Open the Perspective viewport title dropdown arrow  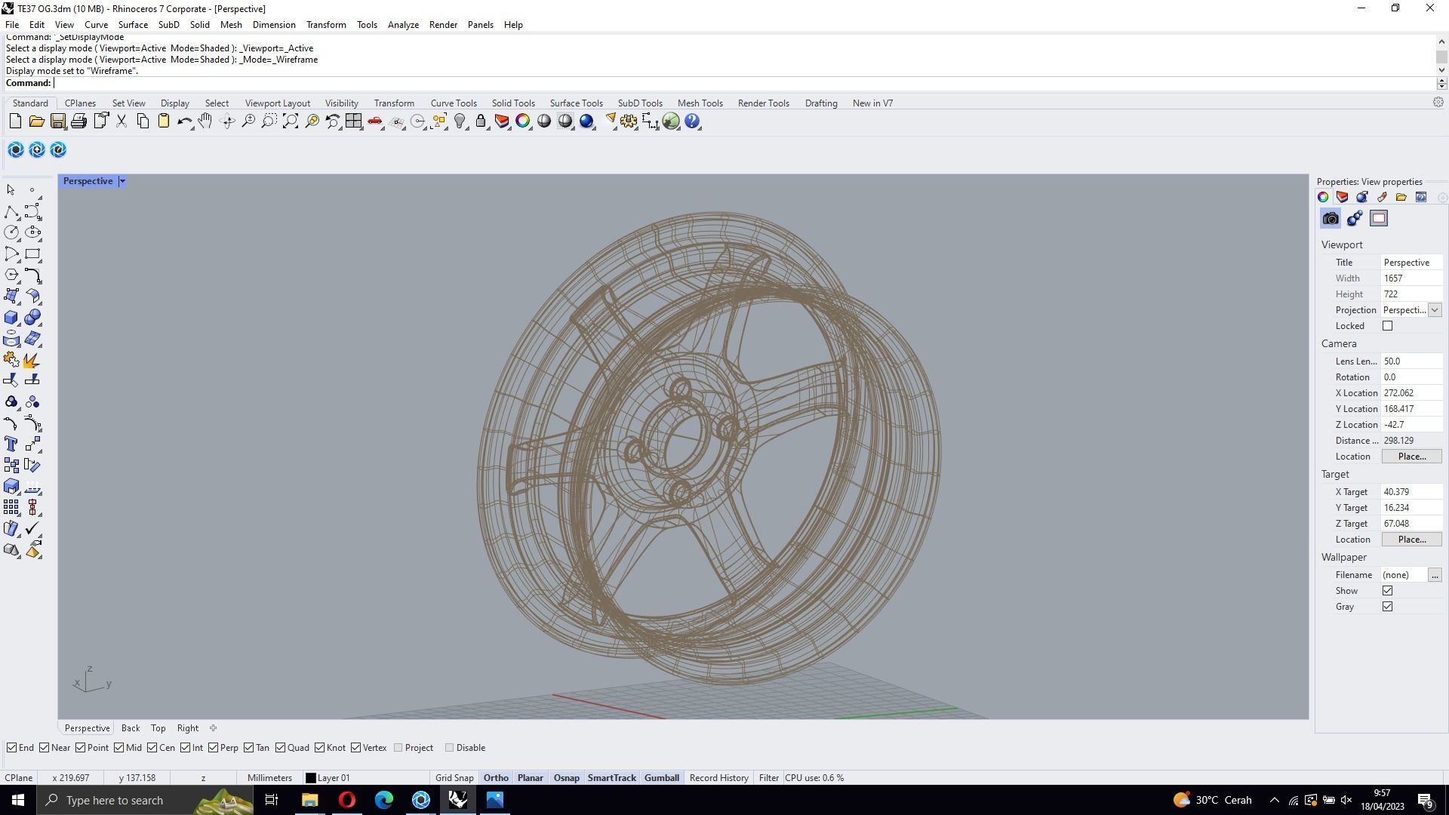(122, 181)
